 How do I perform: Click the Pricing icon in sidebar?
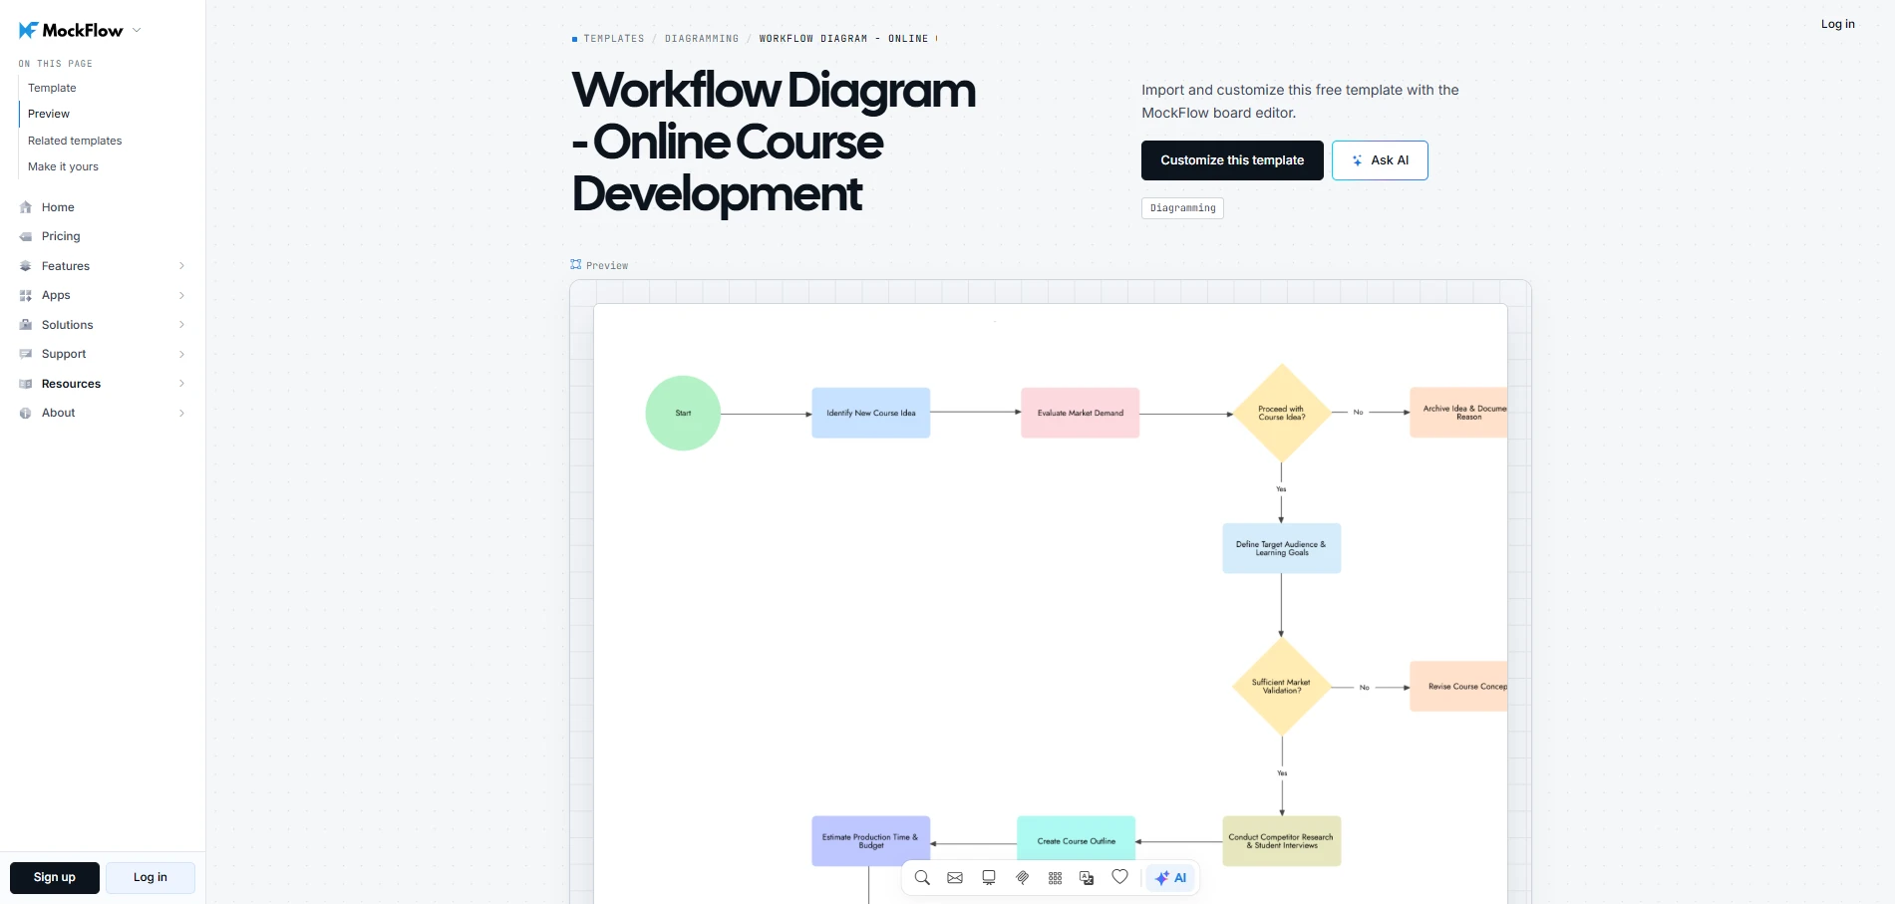click(x=26, y=236)
